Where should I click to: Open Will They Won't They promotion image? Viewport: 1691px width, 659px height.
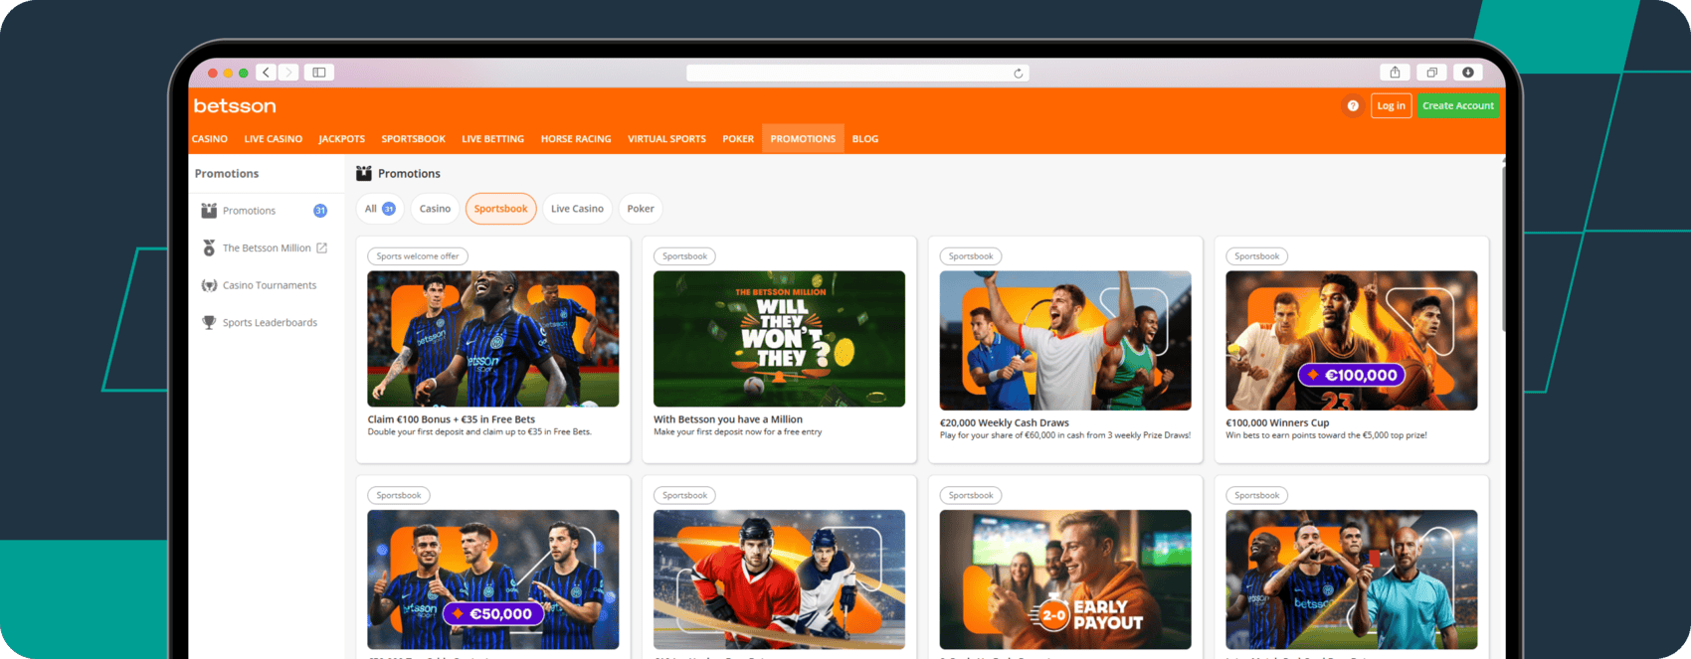779,339
